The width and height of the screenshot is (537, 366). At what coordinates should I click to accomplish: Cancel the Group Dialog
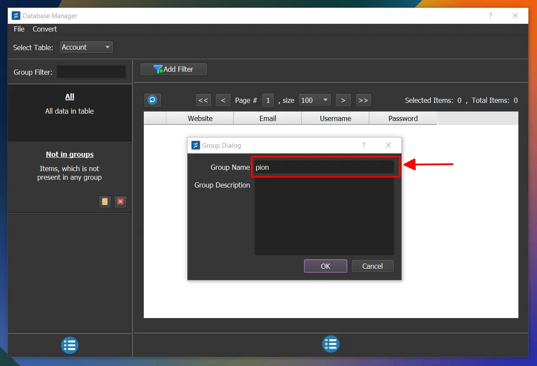[x=372, y=266]
